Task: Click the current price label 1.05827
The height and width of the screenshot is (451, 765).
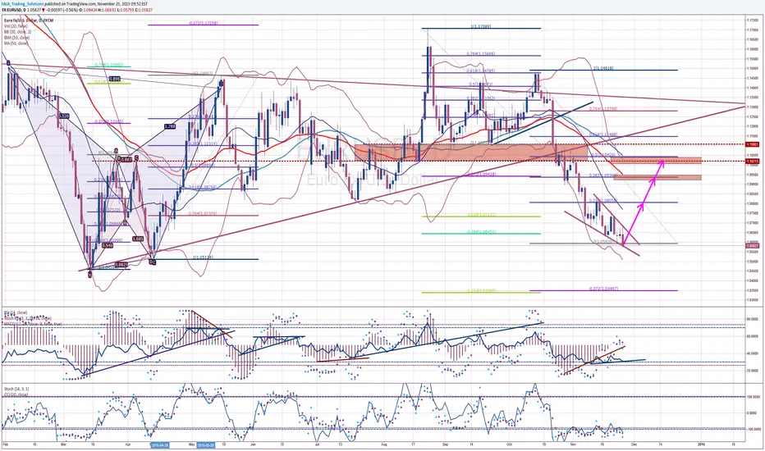Action: [x=752, y=246]
